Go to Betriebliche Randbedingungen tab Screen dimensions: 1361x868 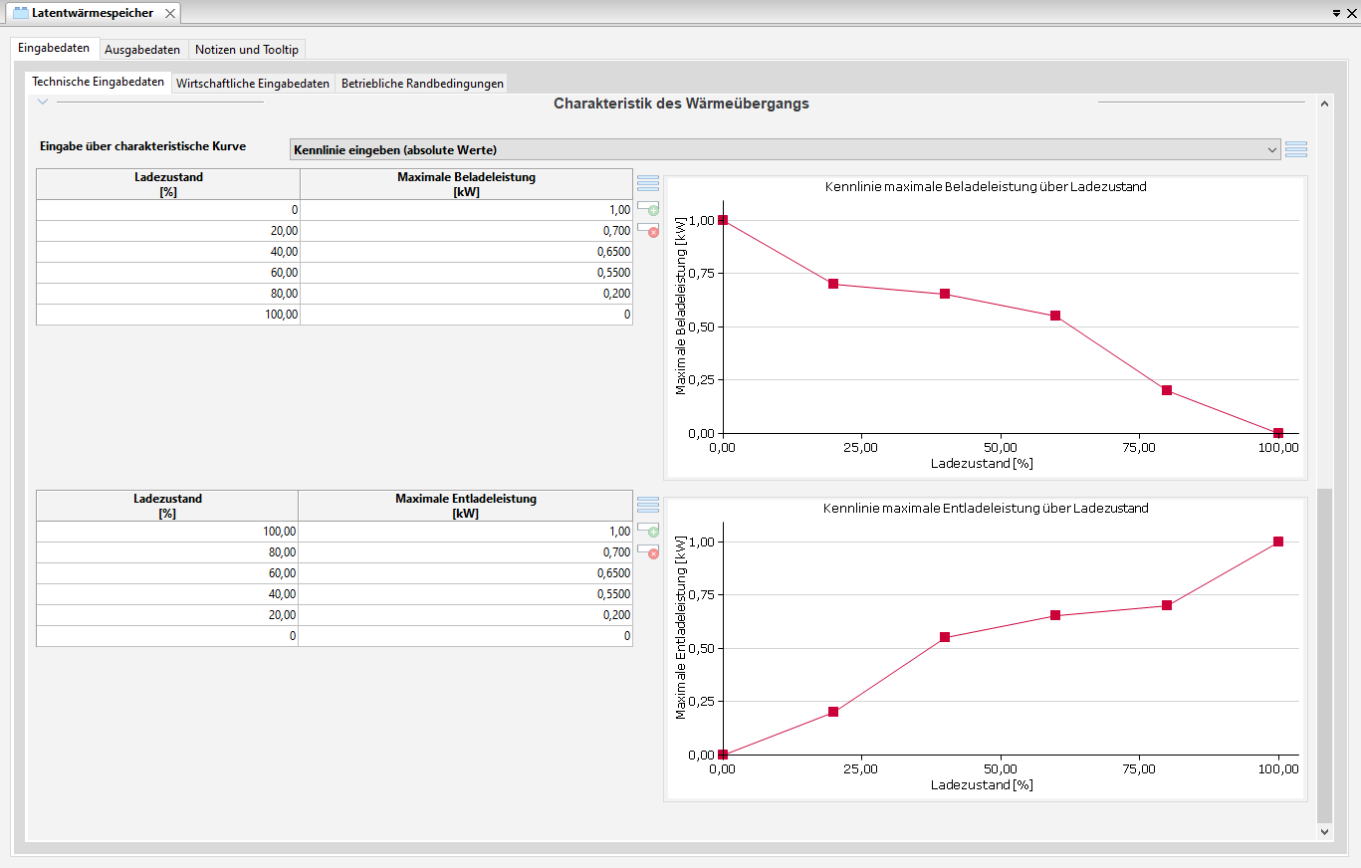click(422, 84)
